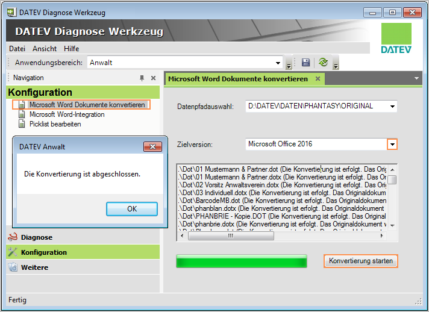Click the Datenpfadauswahl path field
The width and height of the screenshot is (429, 312).
tap(316, 106)
